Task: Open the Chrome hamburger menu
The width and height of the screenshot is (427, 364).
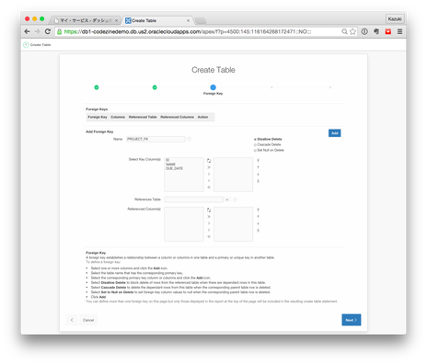Action: click(x=399, y=31)
